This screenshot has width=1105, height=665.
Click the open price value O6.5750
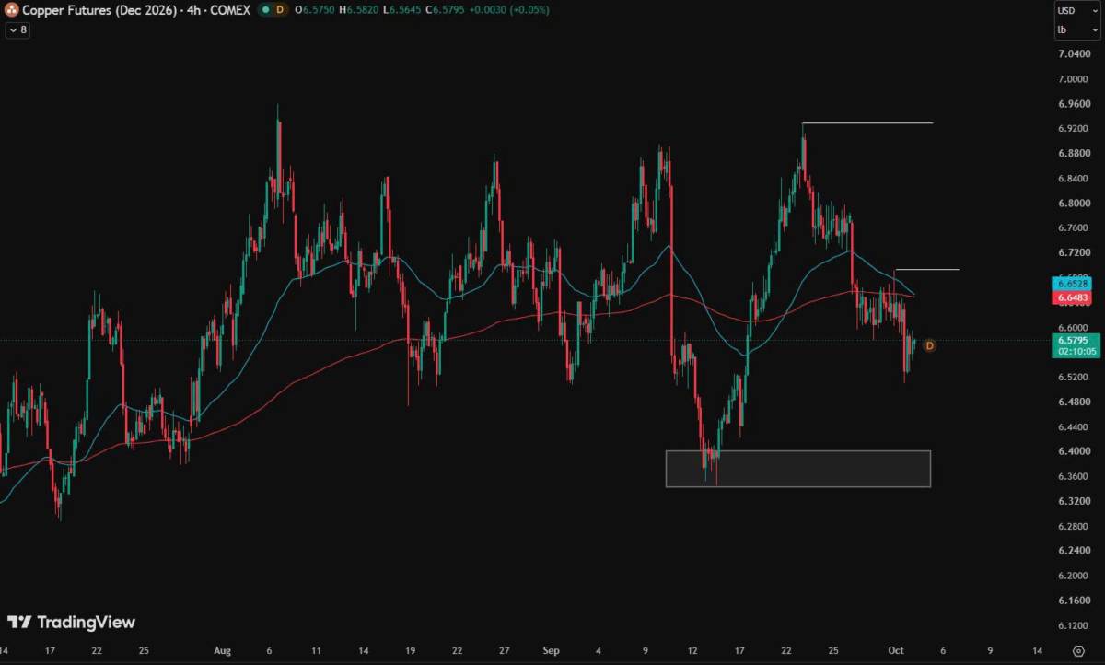316,10
